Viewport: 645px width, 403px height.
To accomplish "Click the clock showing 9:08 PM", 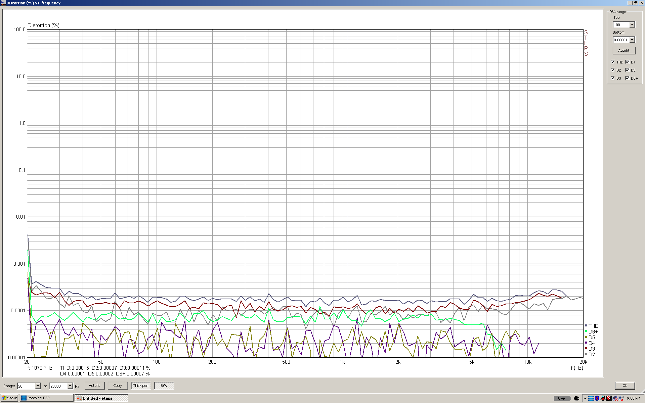I will [634, 398].
